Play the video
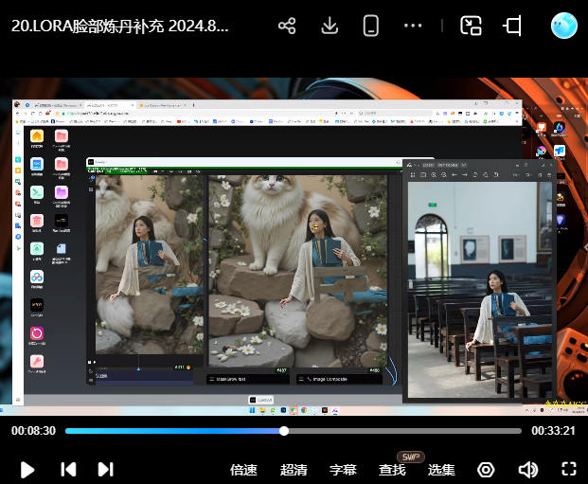Screen dimensions: 588x484 tap(27, 469)
